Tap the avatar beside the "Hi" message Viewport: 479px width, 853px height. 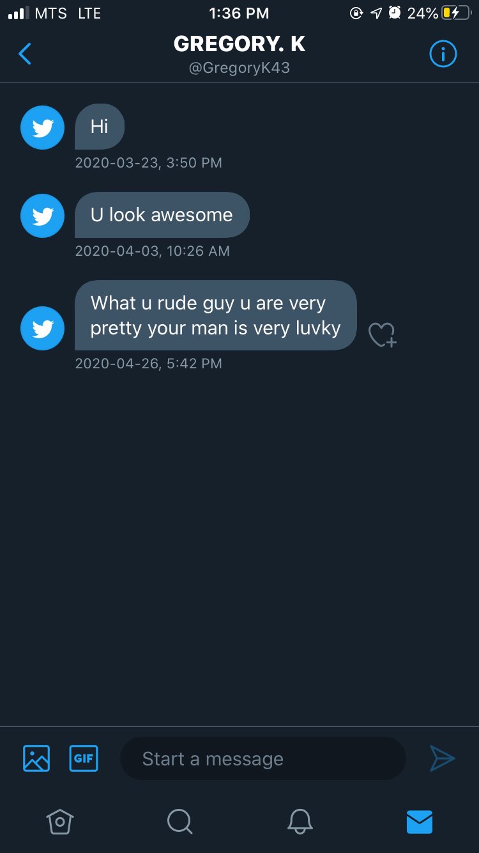tap(43, 127)
